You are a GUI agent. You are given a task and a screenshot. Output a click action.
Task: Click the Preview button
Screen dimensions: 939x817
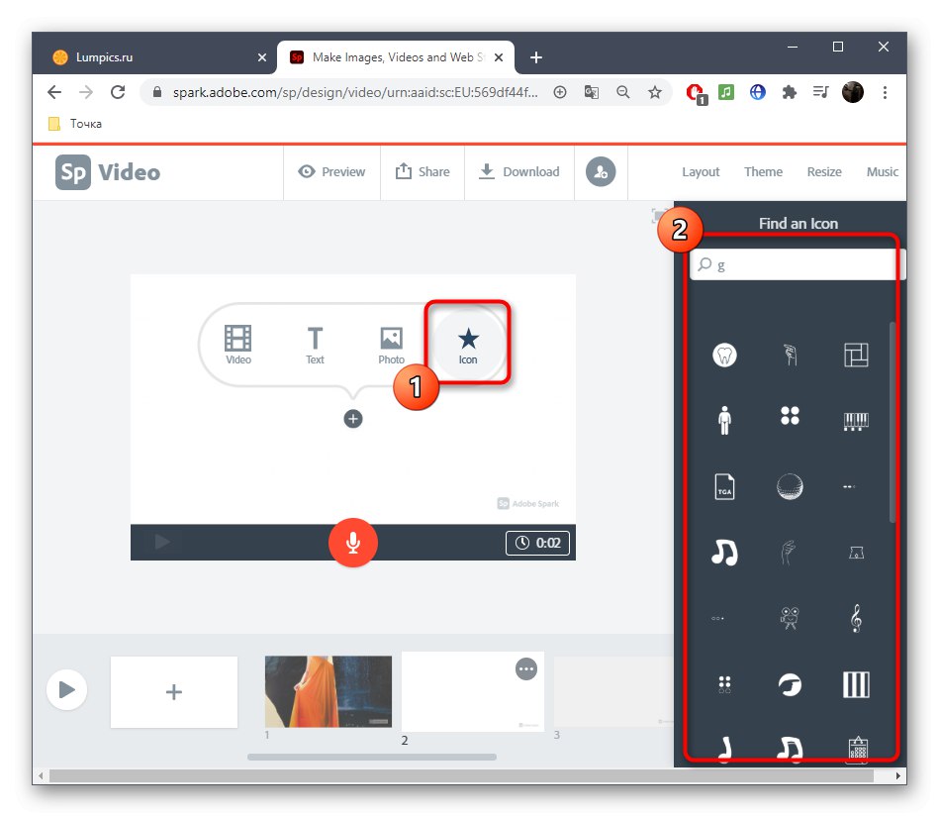[331, 171]
